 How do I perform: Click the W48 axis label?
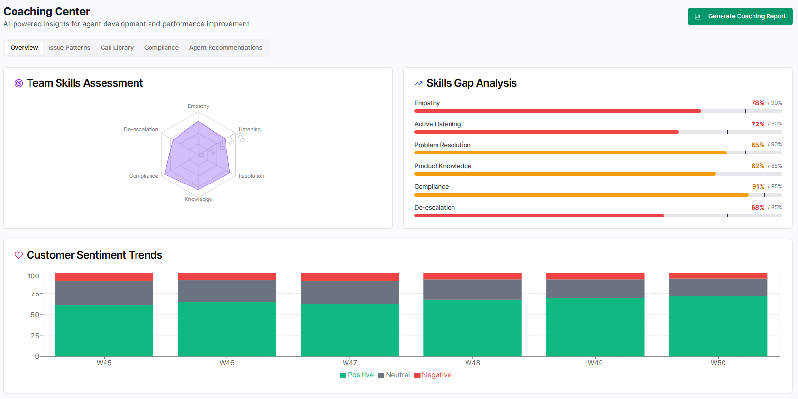click(x=473, y=363)
